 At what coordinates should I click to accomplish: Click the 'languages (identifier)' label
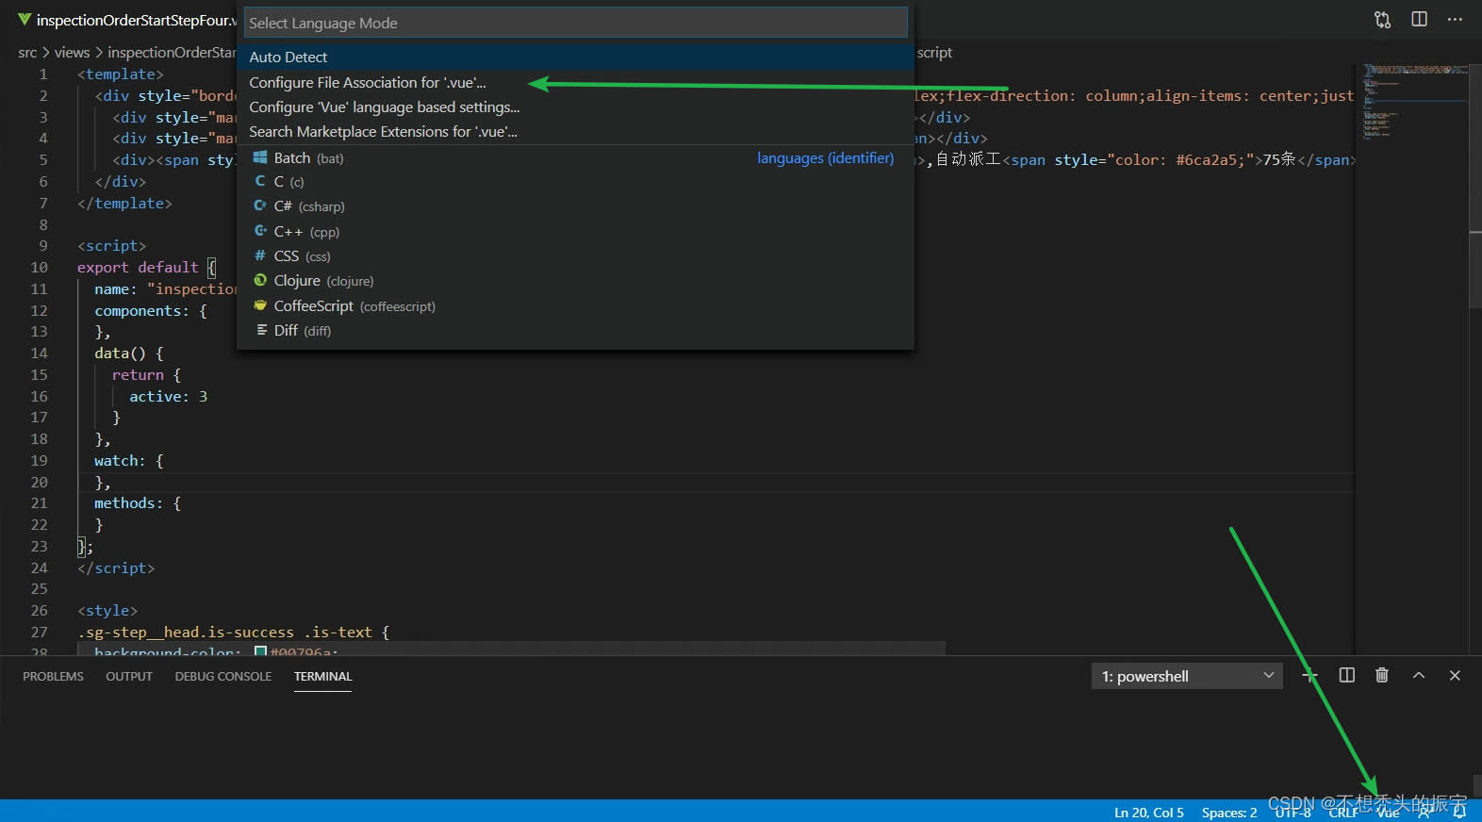(x=825, y=158)
